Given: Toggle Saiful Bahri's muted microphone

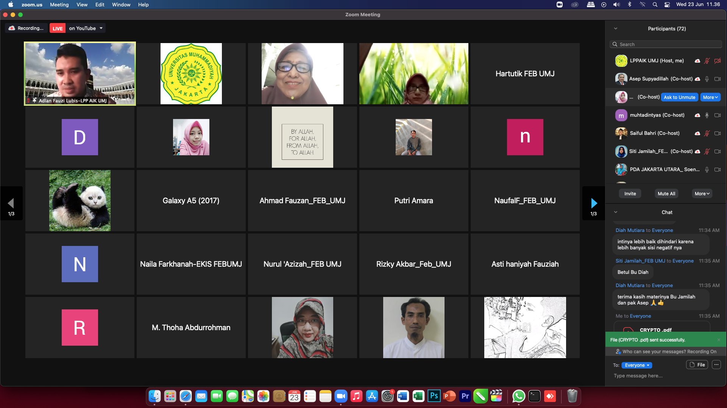Looking at the screenshot, I should click(707, 133).
